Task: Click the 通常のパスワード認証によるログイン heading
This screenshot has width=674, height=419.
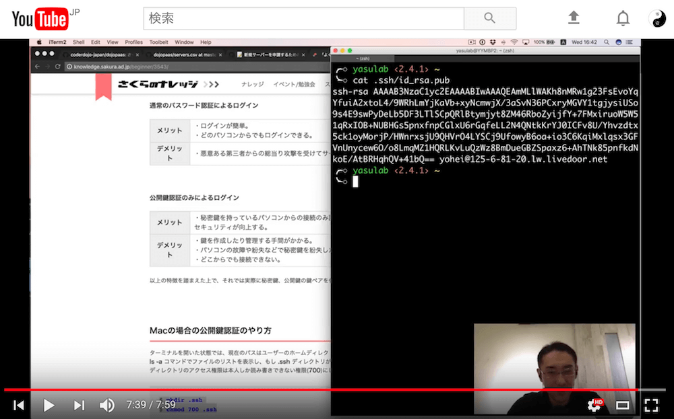Action: [204, 105]
